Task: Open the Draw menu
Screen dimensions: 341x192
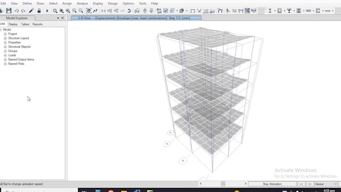Action: (40, 4)
